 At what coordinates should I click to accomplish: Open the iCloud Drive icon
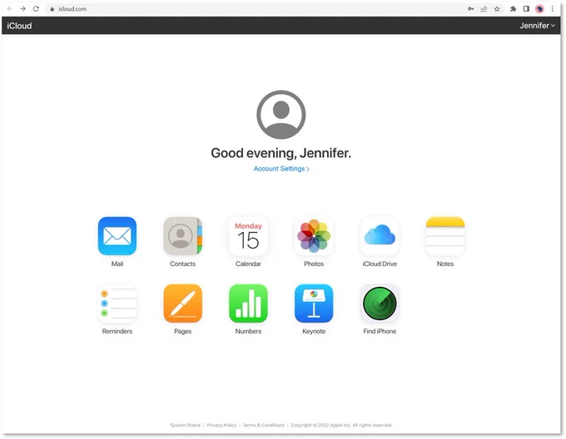pos(380,236)
